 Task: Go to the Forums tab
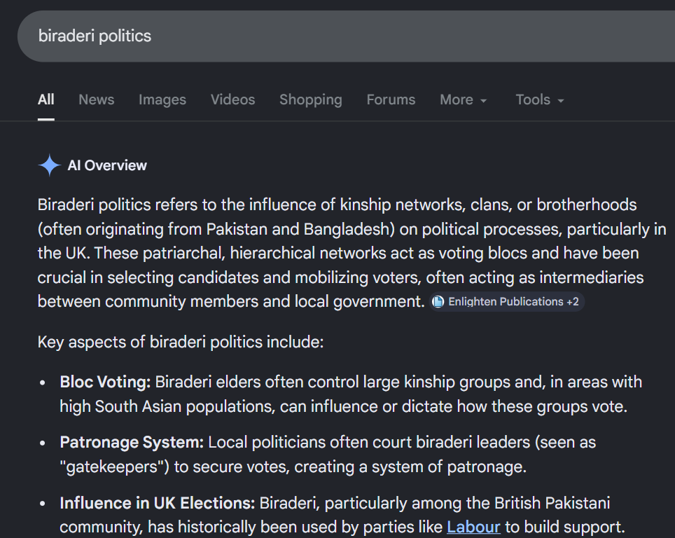[391, 100]
